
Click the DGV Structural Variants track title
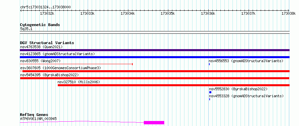[47, 43]
